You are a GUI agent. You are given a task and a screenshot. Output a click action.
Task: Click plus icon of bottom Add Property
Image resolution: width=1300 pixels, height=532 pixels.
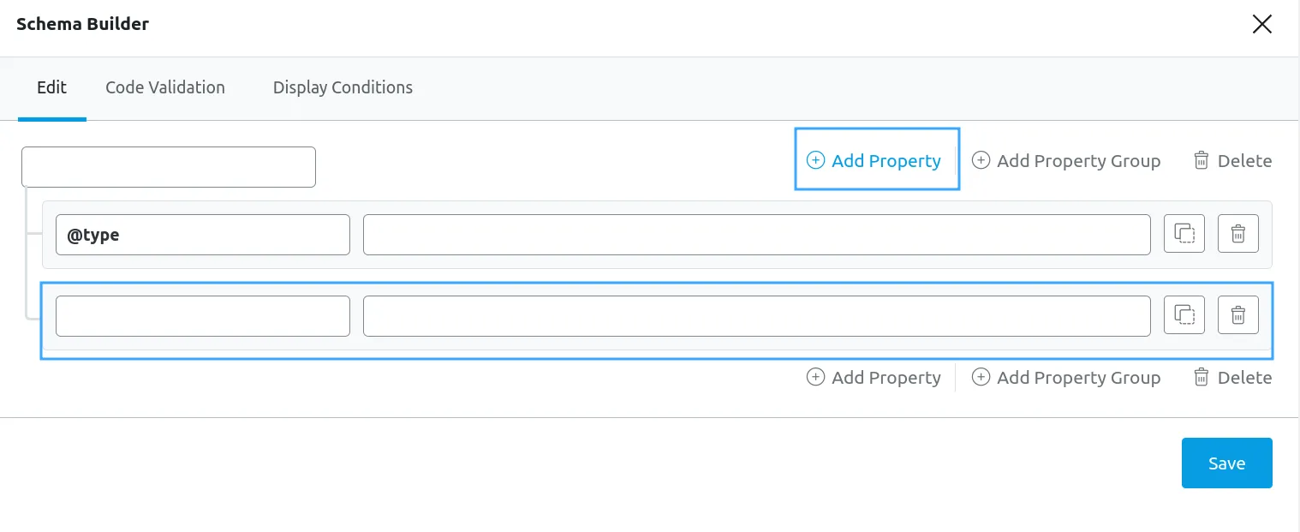pos(816,377)
